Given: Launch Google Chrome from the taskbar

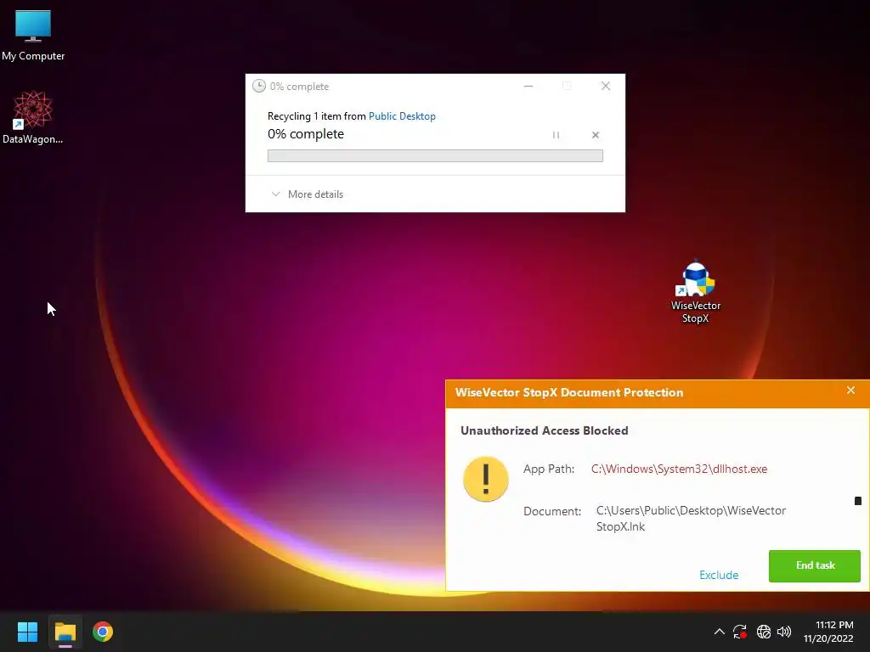Looking at the screenshot, I should click(103, 632).
